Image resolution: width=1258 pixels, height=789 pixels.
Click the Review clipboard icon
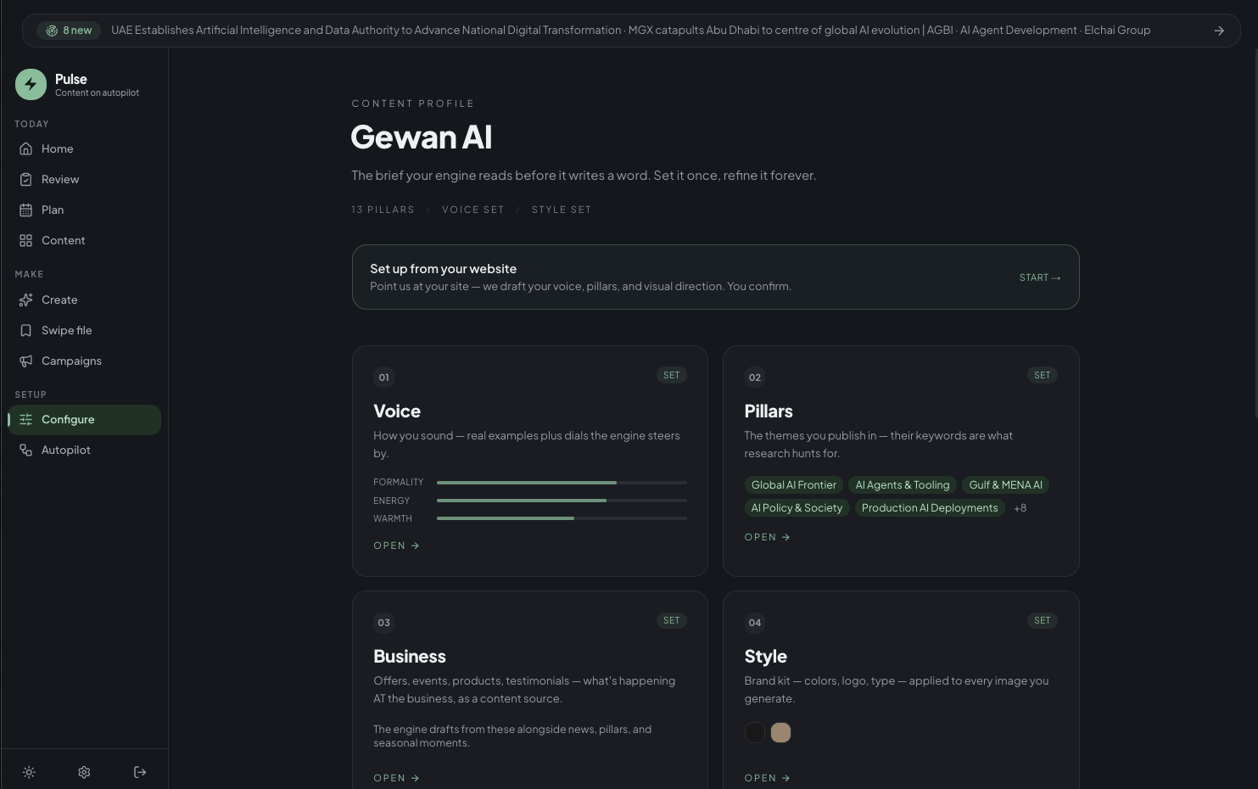[x=26, y=179]
